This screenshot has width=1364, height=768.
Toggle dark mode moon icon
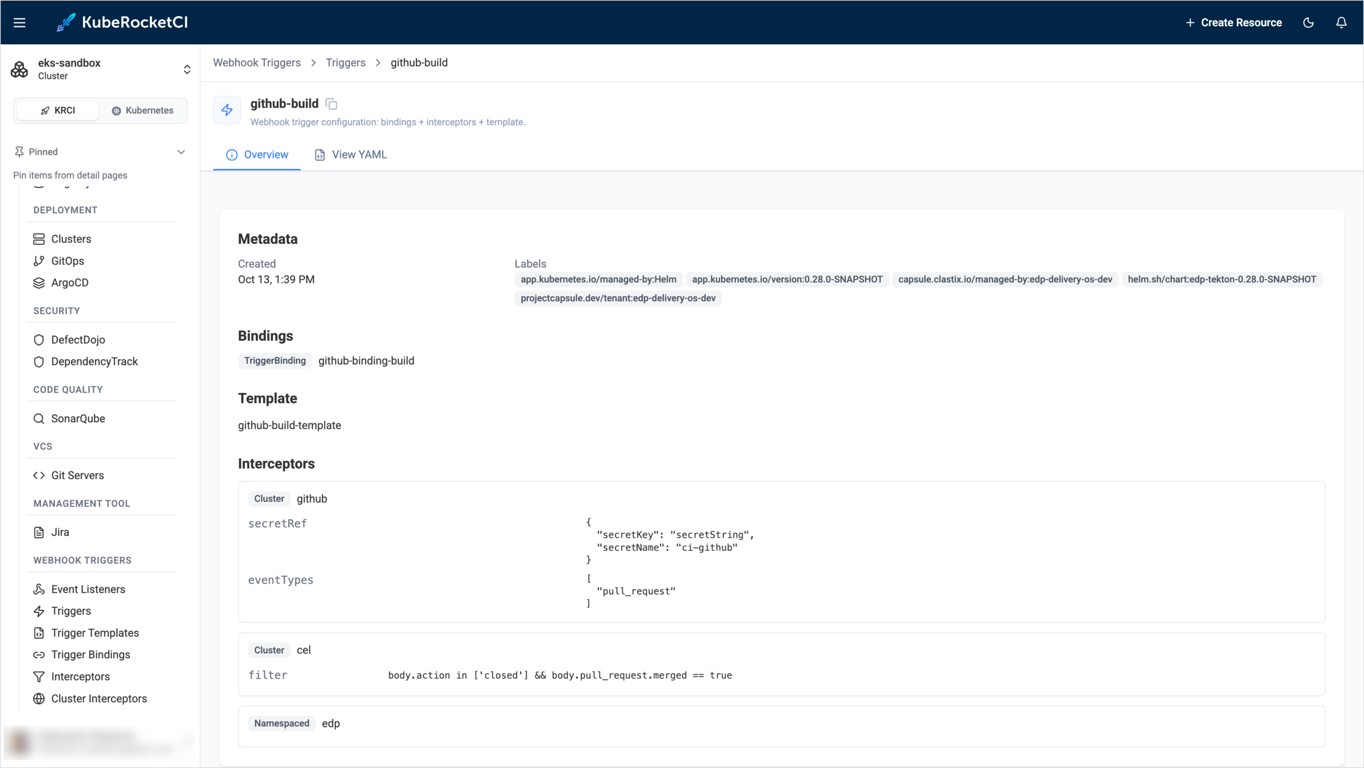click(x=1308, y=23)
